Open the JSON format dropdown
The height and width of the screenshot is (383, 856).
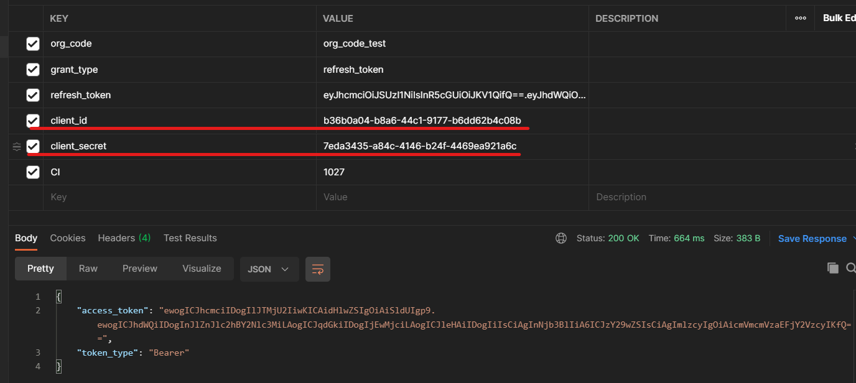(x=269, y=269)
